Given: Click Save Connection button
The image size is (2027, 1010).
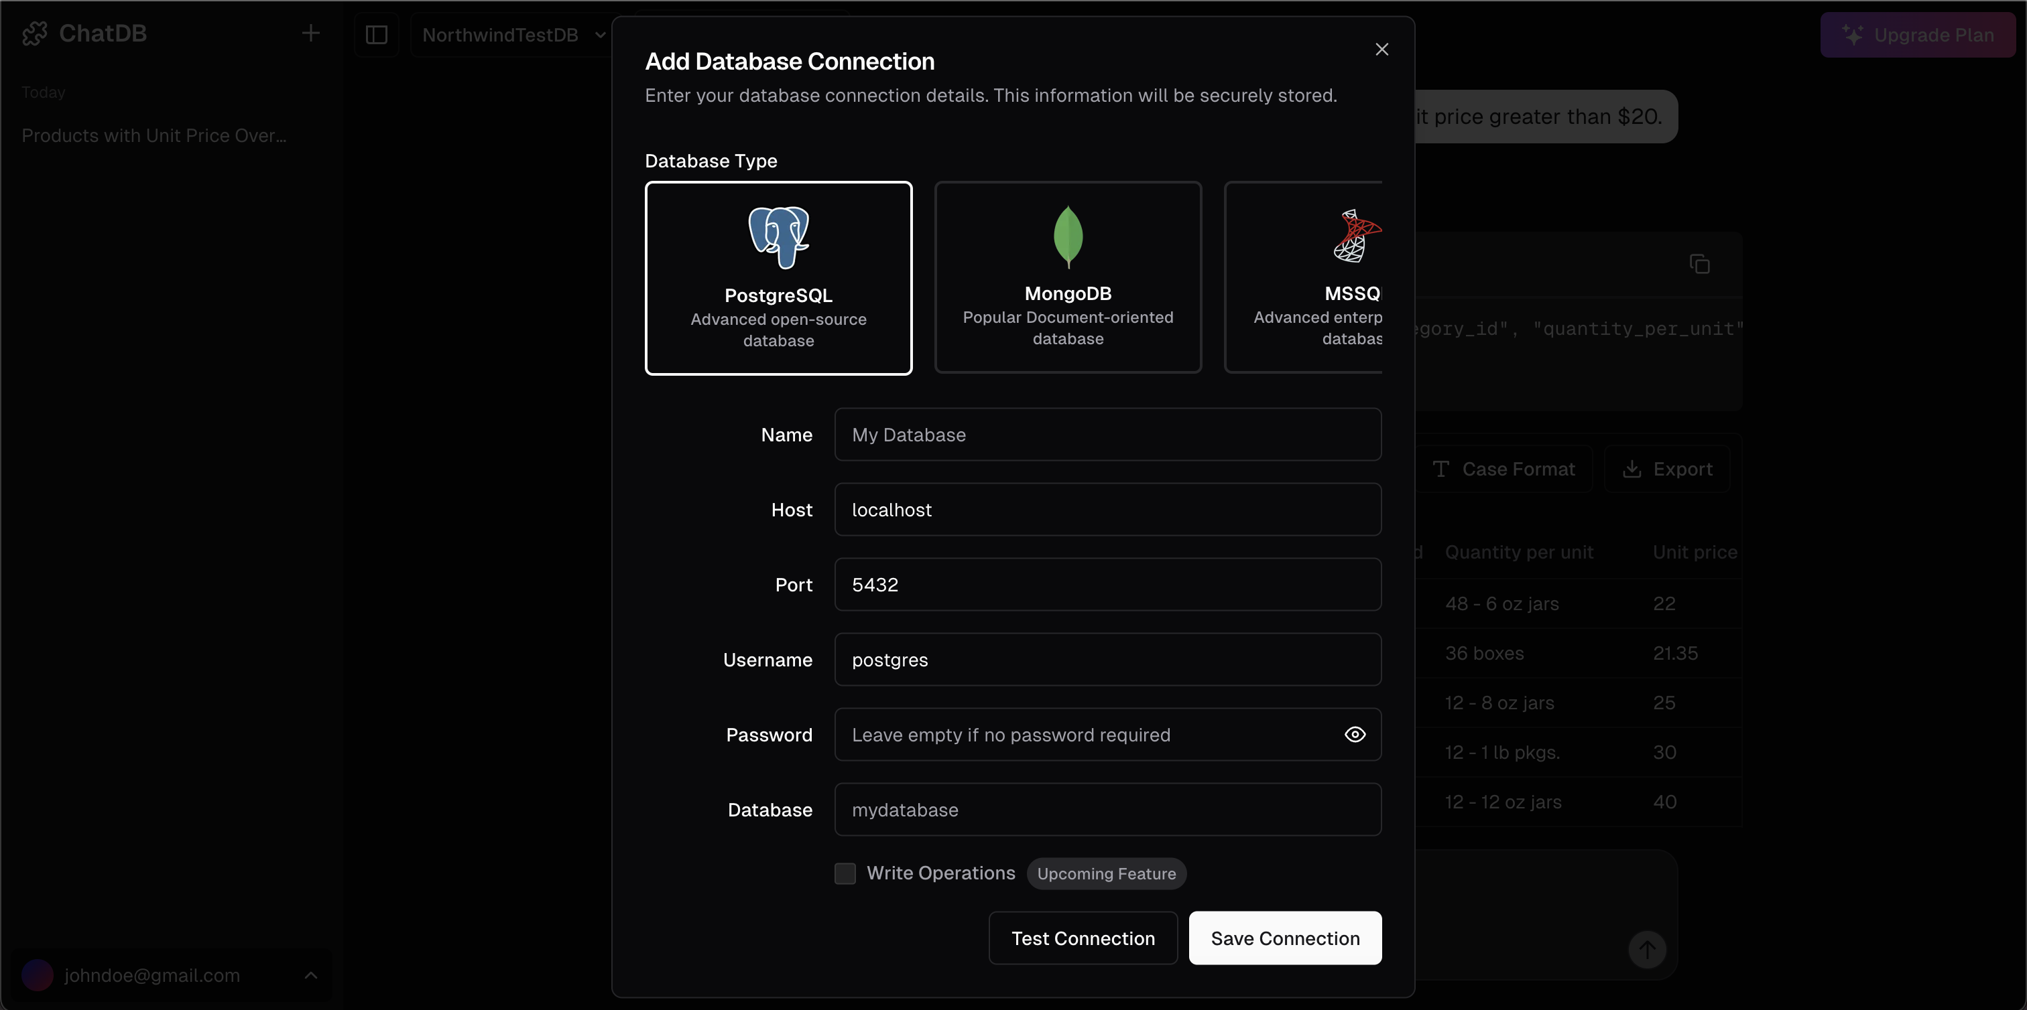Looking at the screenshot, I should tap(1285, 938).
